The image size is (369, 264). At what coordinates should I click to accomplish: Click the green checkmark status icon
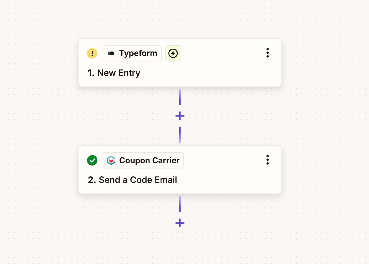[x=92, y=160]
